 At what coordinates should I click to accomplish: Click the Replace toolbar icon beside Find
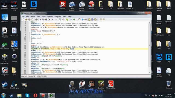(63, 20)
